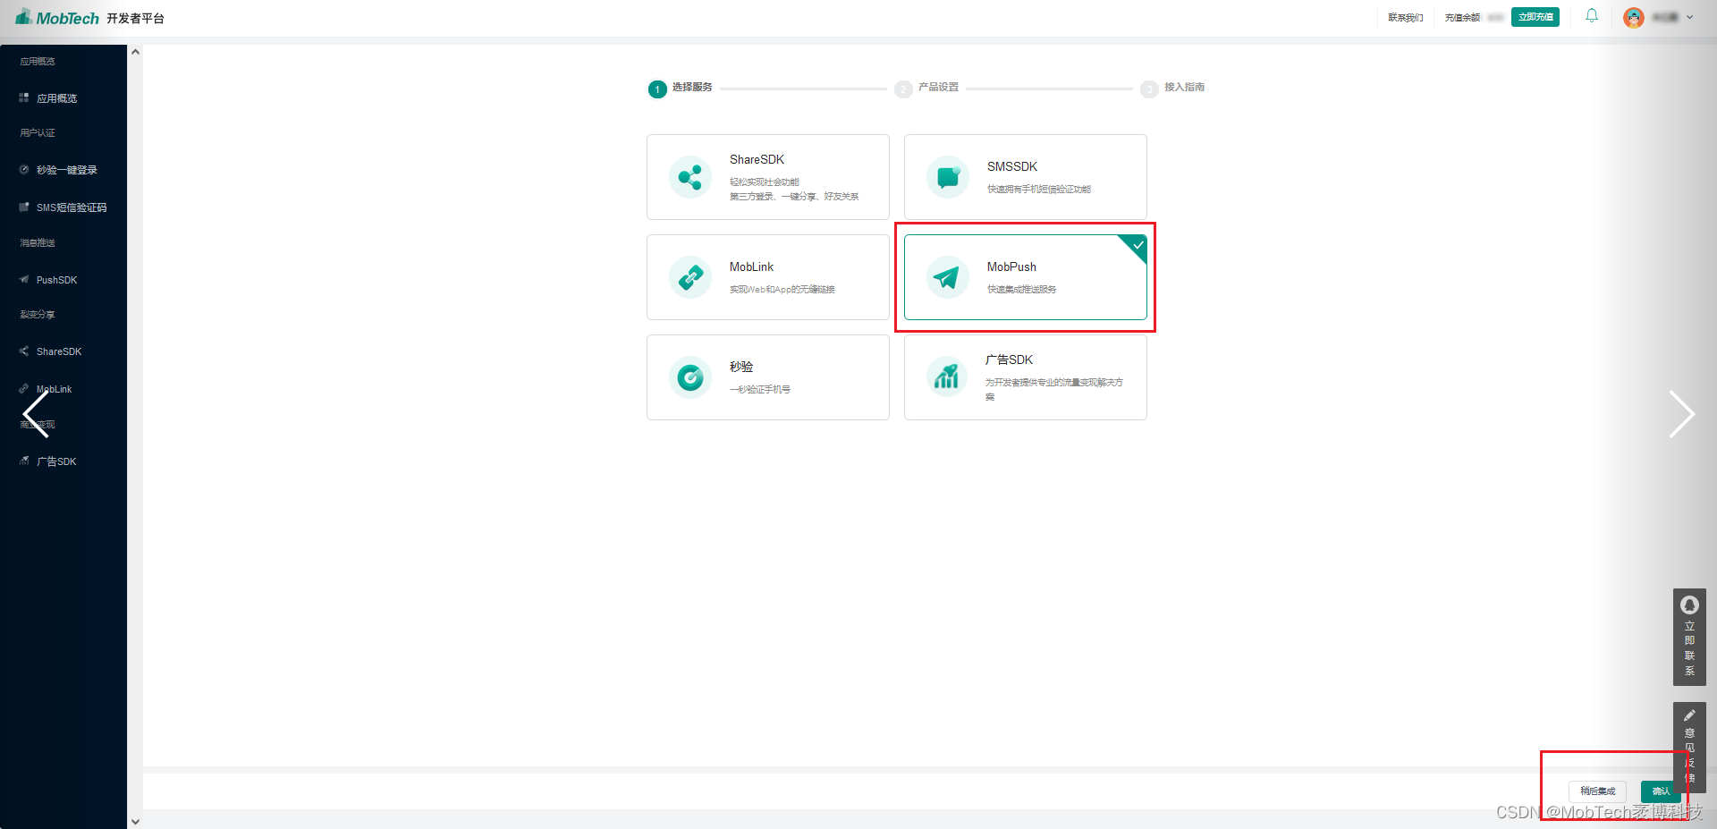Click 开发者平台 title text
1717x829 pixels.
click(x=135, y=18)
